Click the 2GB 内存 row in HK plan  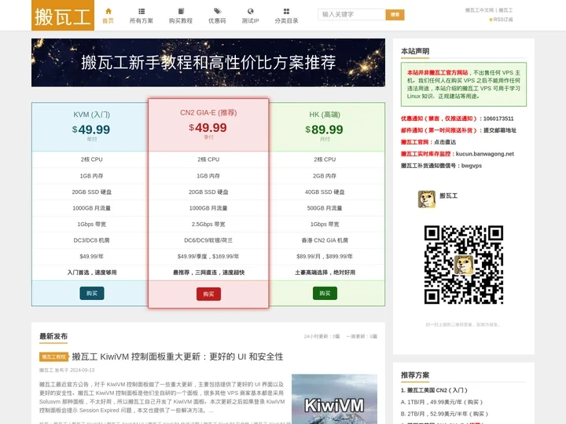coord(325,176)
